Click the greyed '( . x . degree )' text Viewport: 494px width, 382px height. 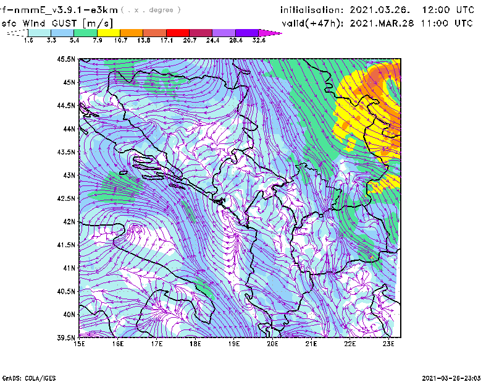pyautogui.click(x=151, y=10)
